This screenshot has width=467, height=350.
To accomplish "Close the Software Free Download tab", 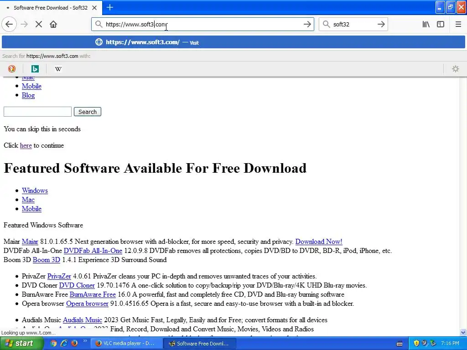I will [x=94, y=8].
